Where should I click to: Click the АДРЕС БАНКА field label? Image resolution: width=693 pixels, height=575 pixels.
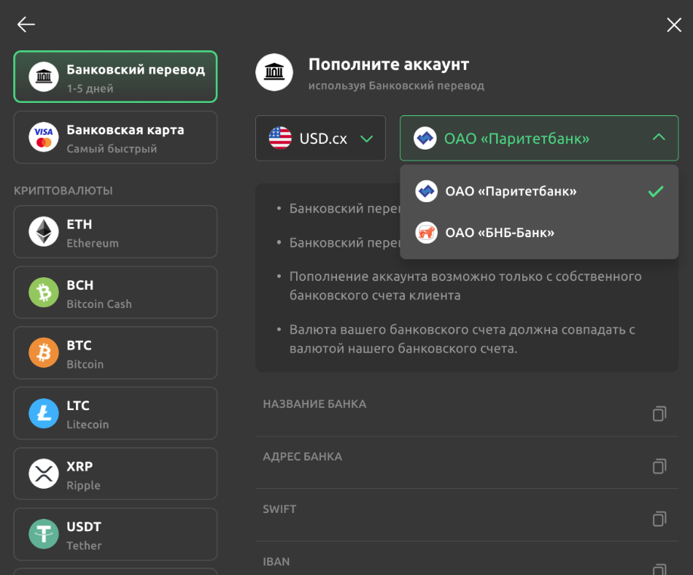[x=303, y=457]
